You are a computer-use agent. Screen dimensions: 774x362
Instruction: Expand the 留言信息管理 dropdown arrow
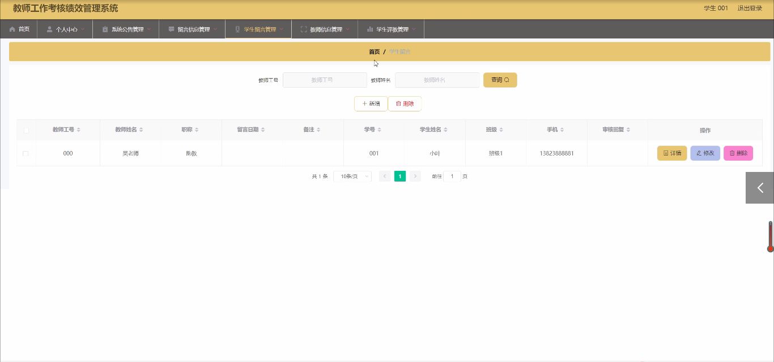point(215,29)
